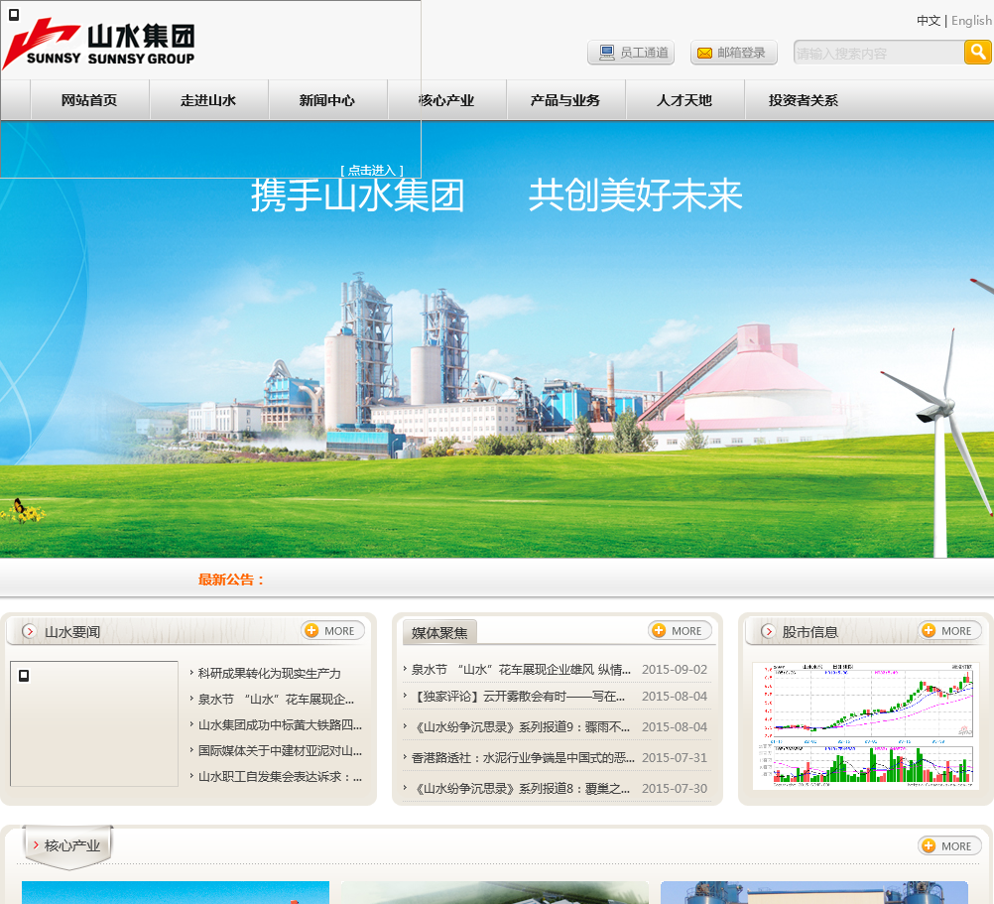
Task: Click the computer icon on 员工通道 button
Action: [607, 53]
